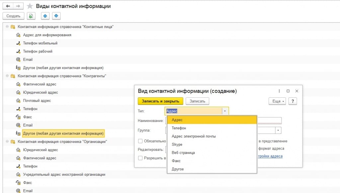Move item up with arrow icon
This screenshot has width=340, height=193.
point(45,16)
